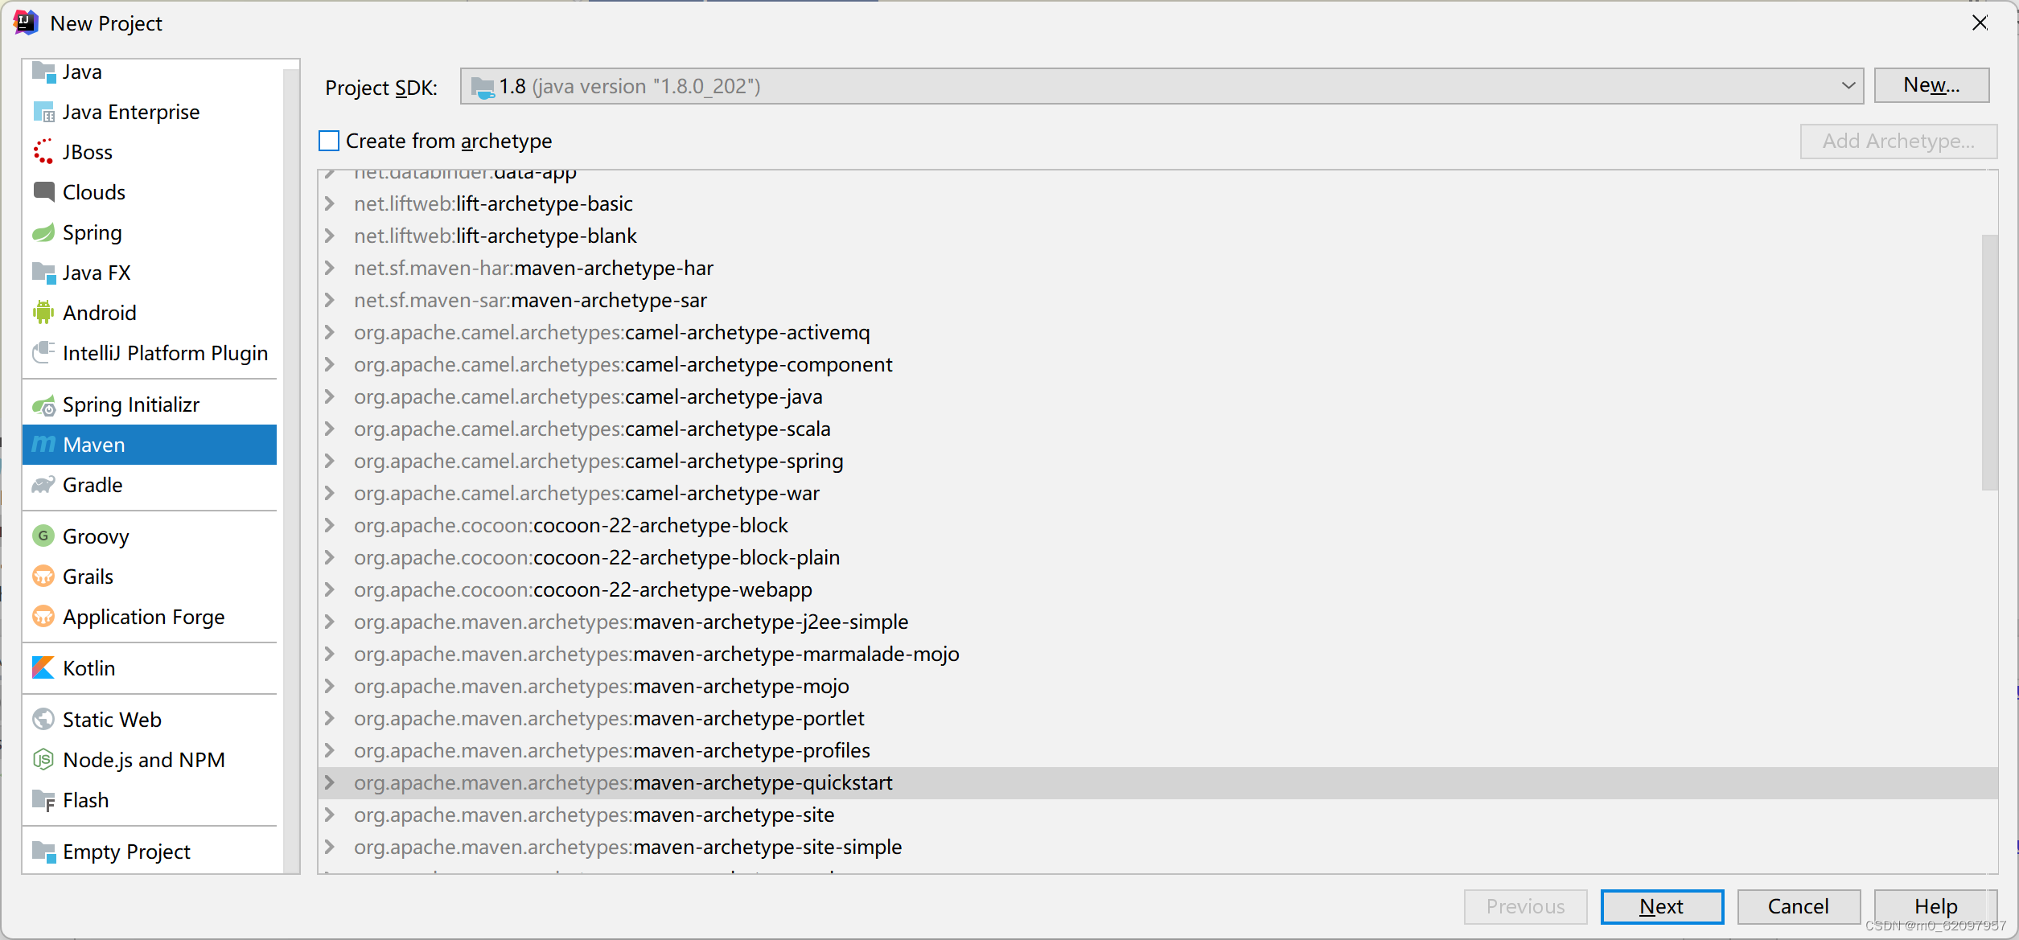Select cocoon-22-archetype-block-plain row
Screen dimensions: 2019x940
click(1158, 557)
